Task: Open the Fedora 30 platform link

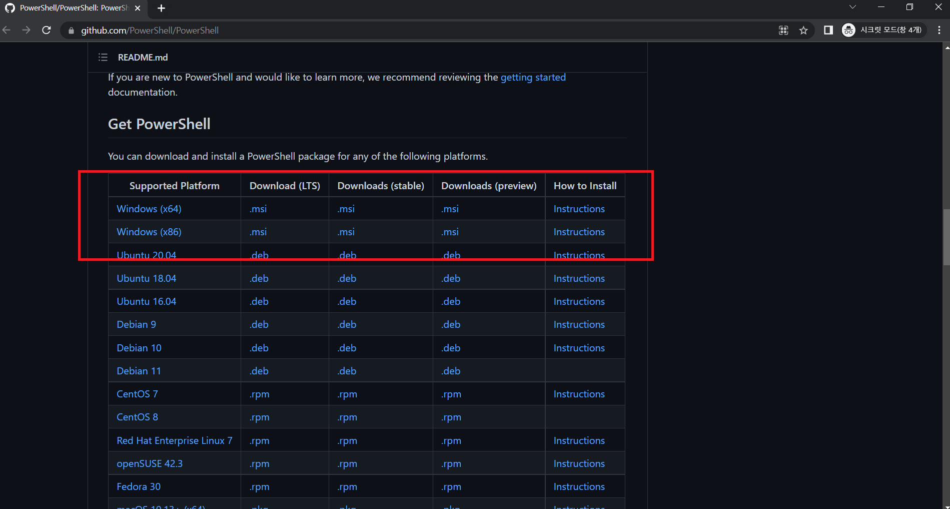Action: pyautogui.click(x=139, y=486)
